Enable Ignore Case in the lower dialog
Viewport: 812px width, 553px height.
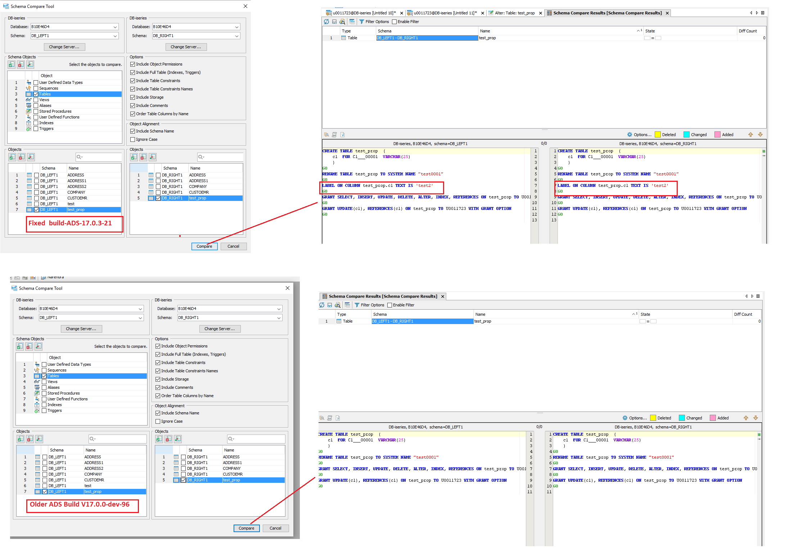(x=158, y=421)
